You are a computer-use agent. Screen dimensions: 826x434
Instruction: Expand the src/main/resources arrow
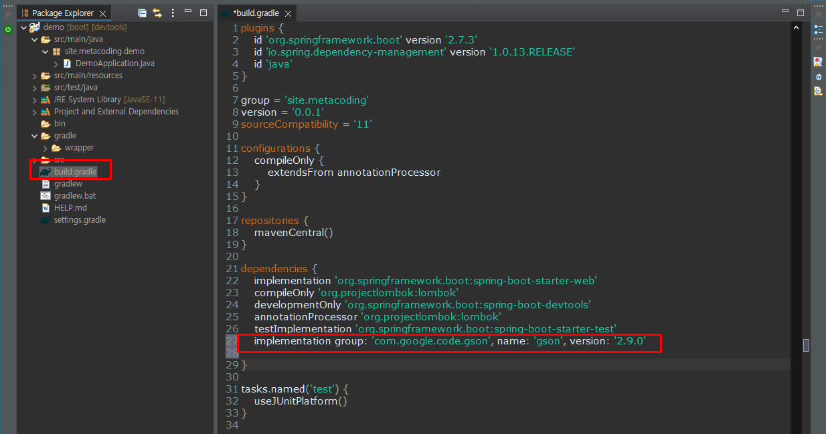pos(35,76)
